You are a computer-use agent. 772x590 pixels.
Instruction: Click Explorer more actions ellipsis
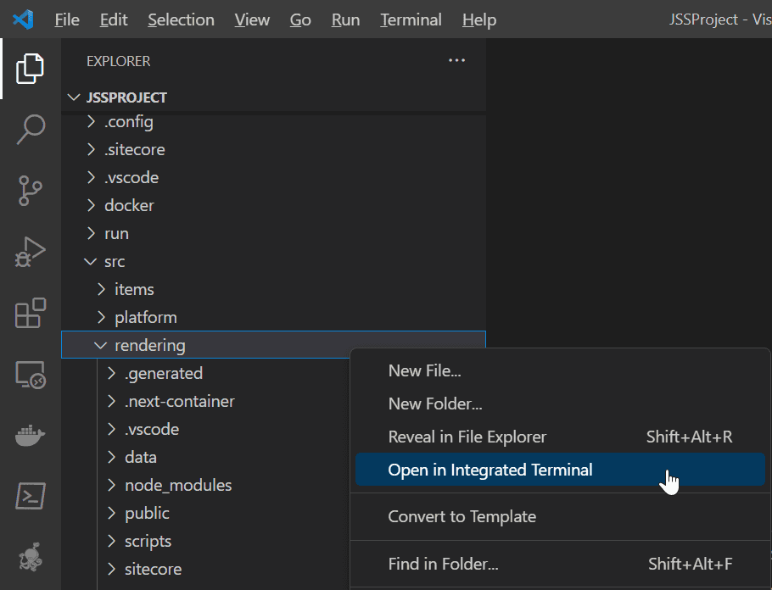coord(456,60)
